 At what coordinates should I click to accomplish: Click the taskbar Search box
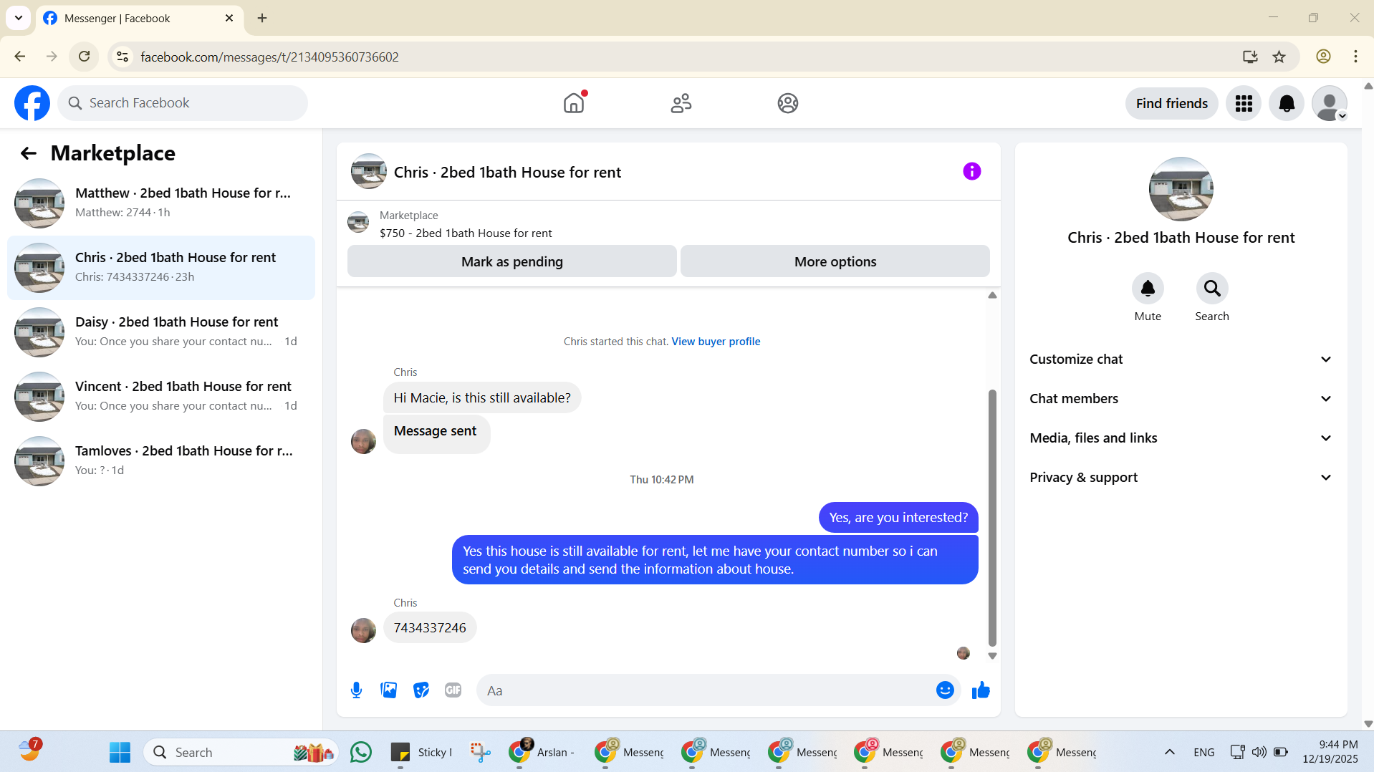241,752
